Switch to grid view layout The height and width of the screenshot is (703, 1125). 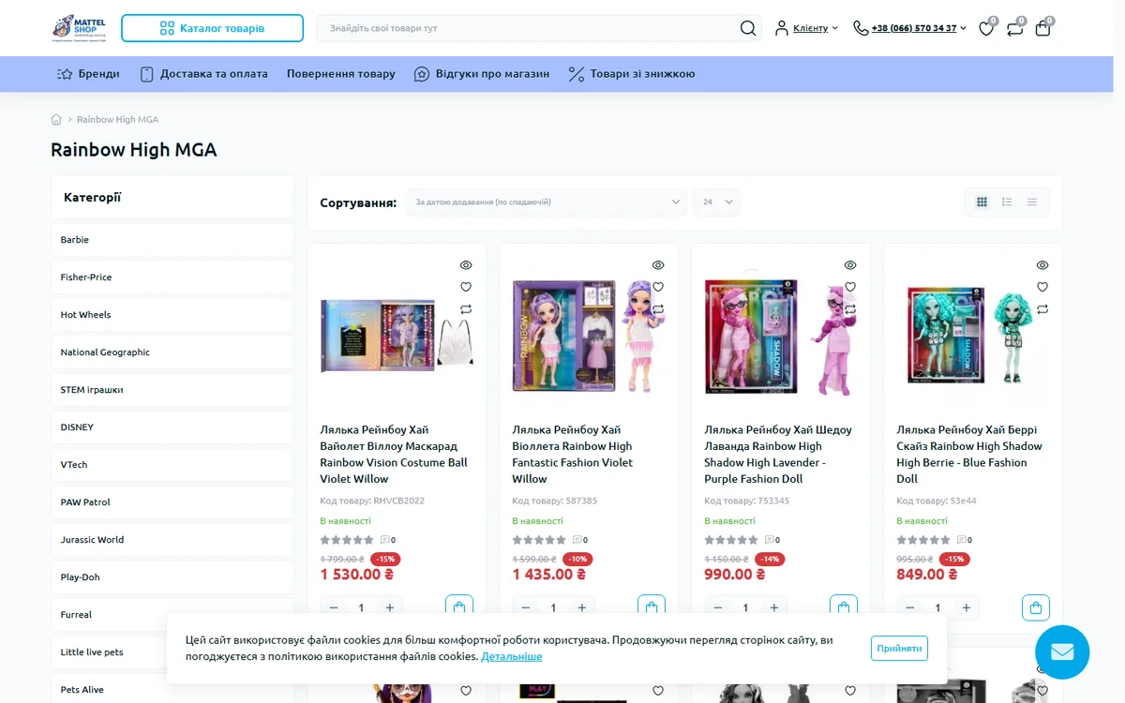[982, 202]
